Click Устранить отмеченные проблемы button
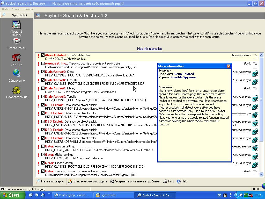The height and width of the screenshot is (199, 265). [135, 181]
